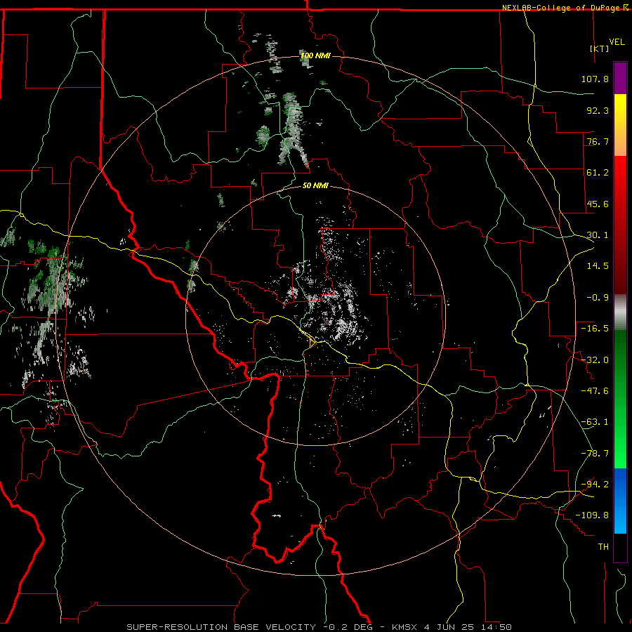632x632 pixels.
Task: Click the -0.9 legend value
Action: [x=598, y=298]
